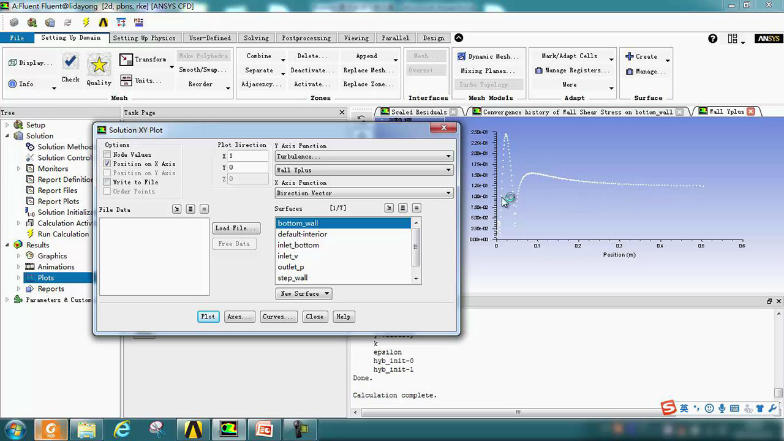Image resolution: width=784 pixels, height=441 pixels.
Task: Close the Wall Yplus graphics tab
Action: 751,111
